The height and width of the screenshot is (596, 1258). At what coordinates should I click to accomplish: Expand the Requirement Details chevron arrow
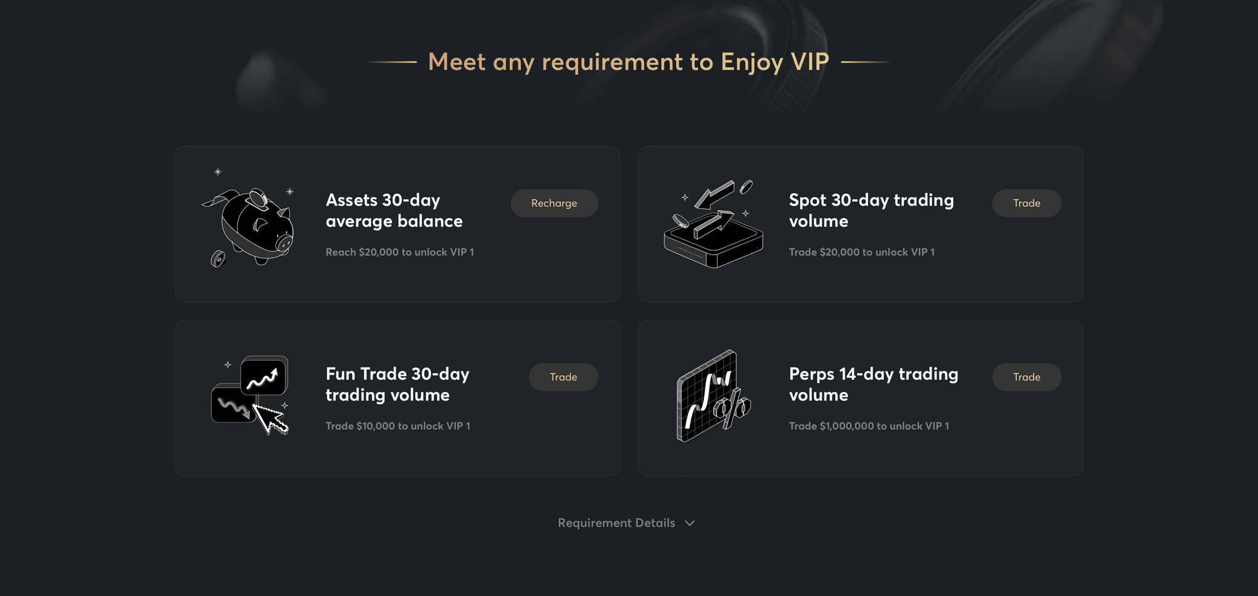pos(690,523)
